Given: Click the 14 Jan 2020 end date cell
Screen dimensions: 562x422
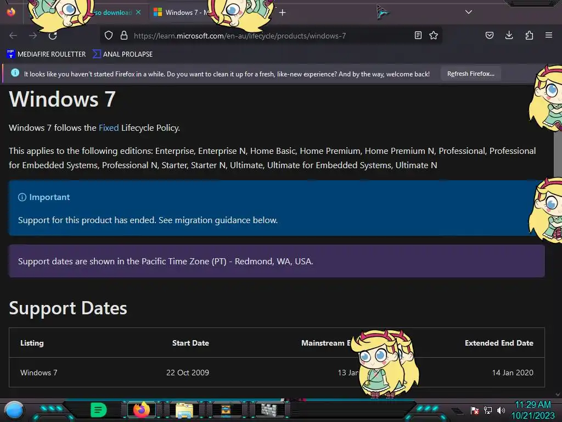Looking at the screenshot, I should pyautogui.click(x=513, y=373).
